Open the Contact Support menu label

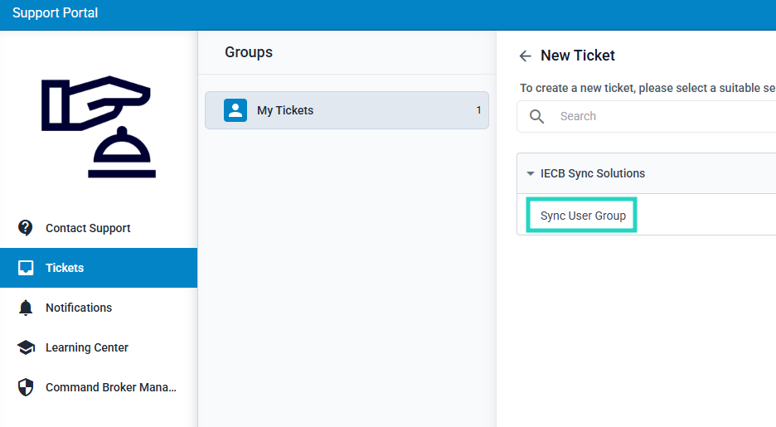coord(88,228)
